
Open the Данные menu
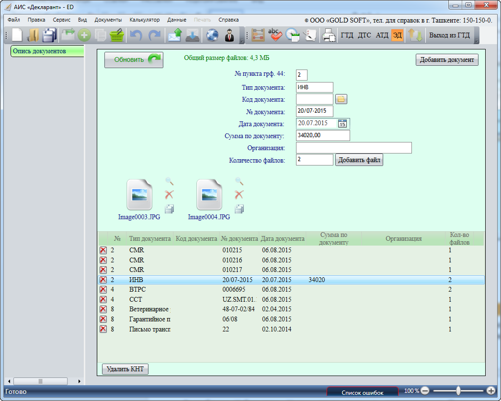tap(177, 20)
